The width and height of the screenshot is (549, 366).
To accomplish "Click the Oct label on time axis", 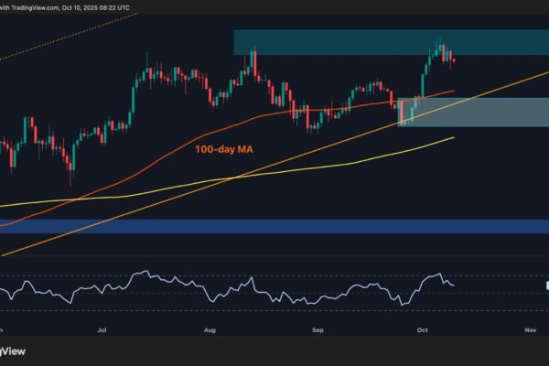I will point(421,327).
